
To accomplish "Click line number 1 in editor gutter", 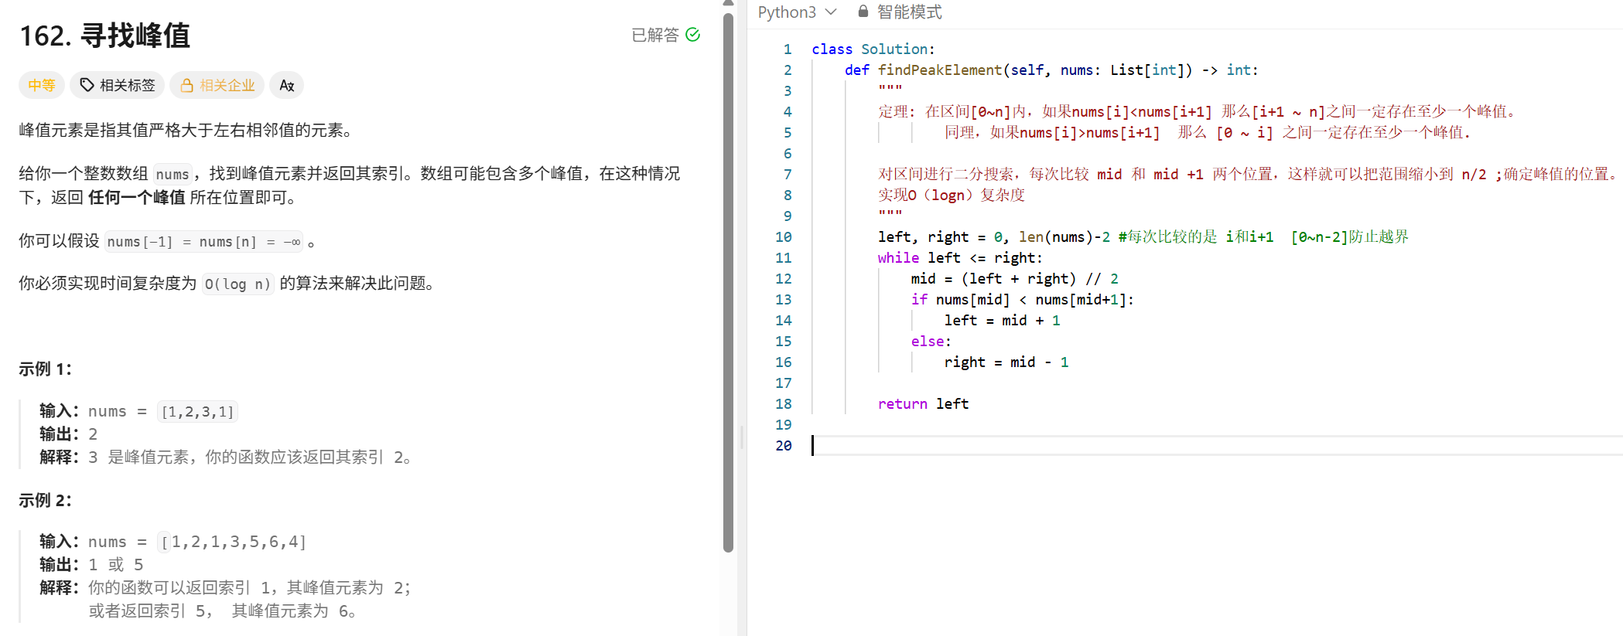I will [x=787, y=49].
